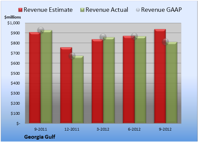Select the green actual bar for 6-2012
Image resolution: width=198 pixels, height=142 pixels.
click(140, 80)
